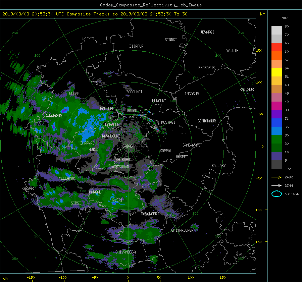Select the GOKAK label
302x282 pixels.
(74, 94)
